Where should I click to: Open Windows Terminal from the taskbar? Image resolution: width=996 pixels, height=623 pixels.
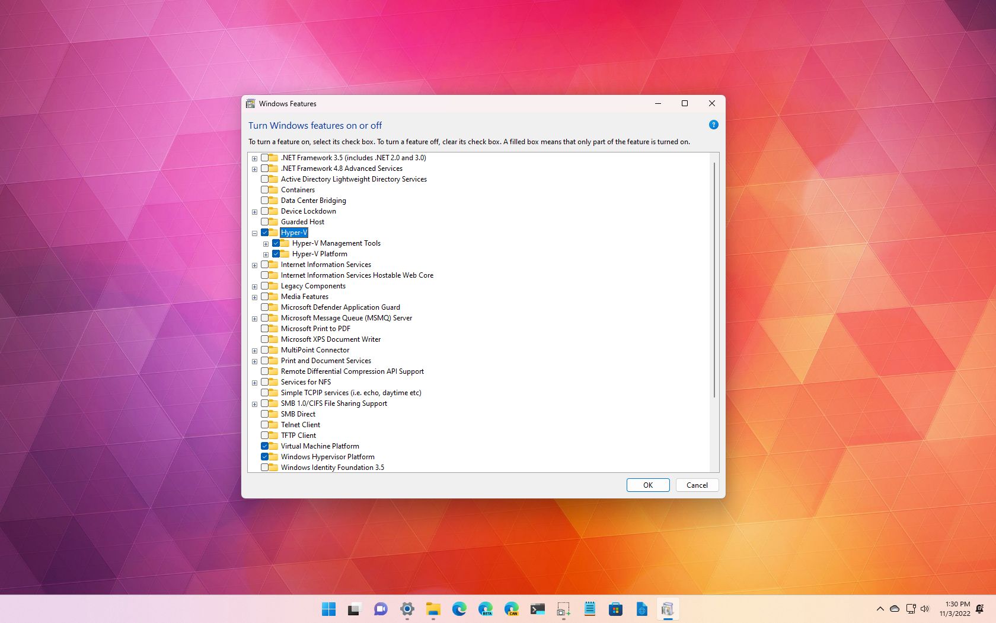pyautogui.click(x=537, y=609)
